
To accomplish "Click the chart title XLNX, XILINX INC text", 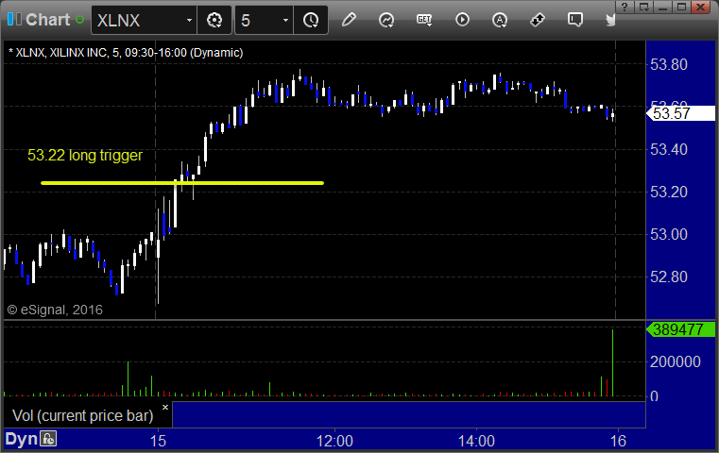I will pyautogui.click(x=126, y=53).
